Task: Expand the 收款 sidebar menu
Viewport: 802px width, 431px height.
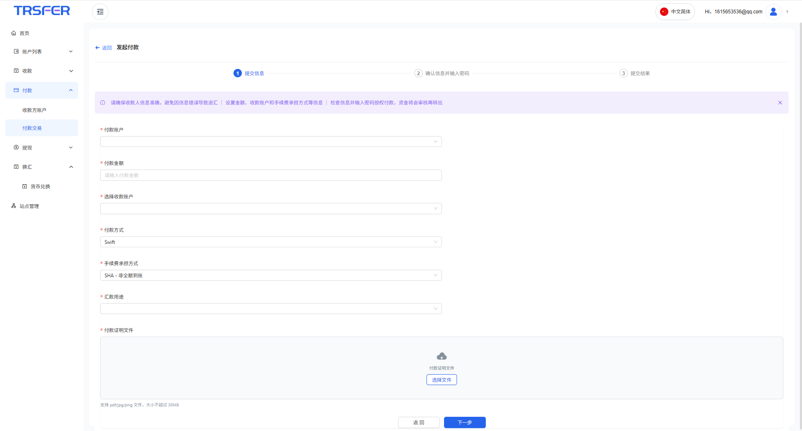Action: click(42, 71)
